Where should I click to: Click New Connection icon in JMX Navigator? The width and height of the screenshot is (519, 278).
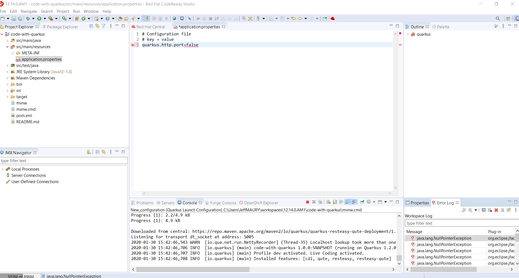pyautogui.click(x=89, y=152)
